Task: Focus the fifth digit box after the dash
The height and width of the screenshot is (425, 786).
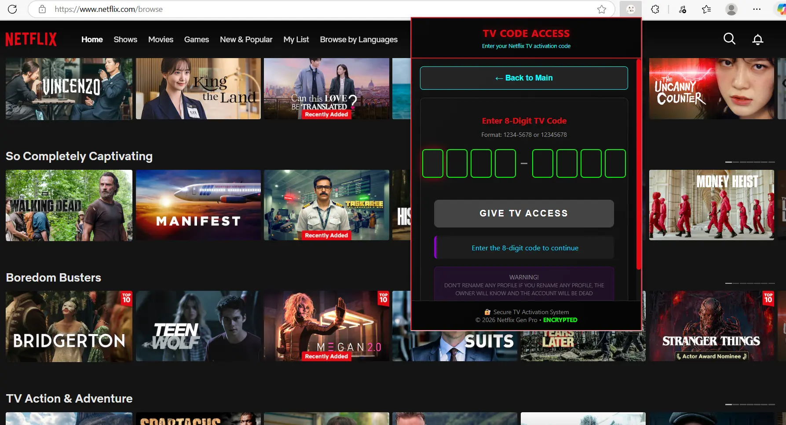Action: [543, 163]
